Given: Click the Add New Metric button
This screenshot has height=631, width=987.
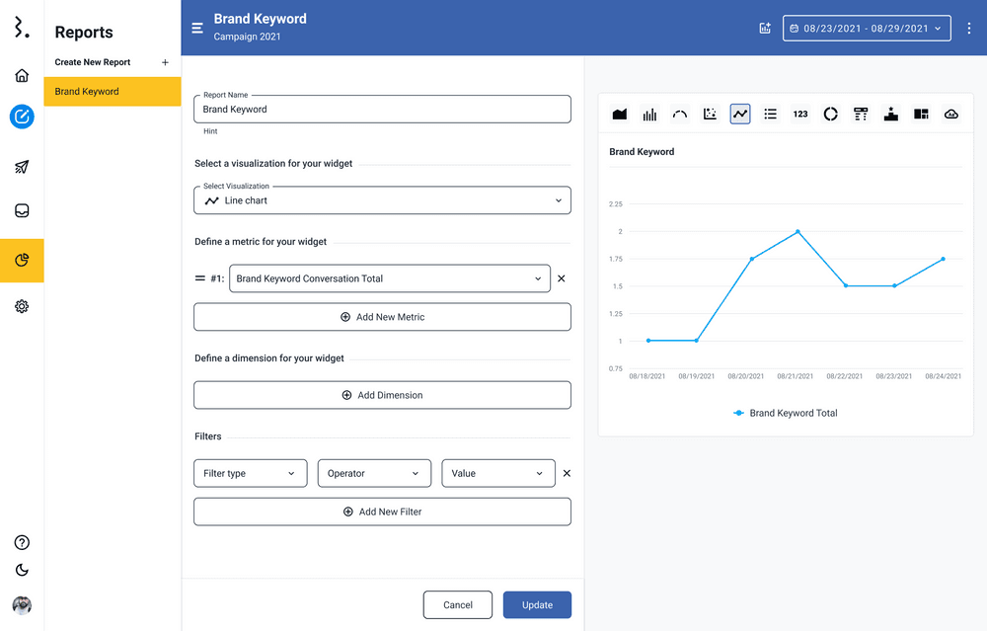Looking at the screenshot, I should [x=382, y=317].
